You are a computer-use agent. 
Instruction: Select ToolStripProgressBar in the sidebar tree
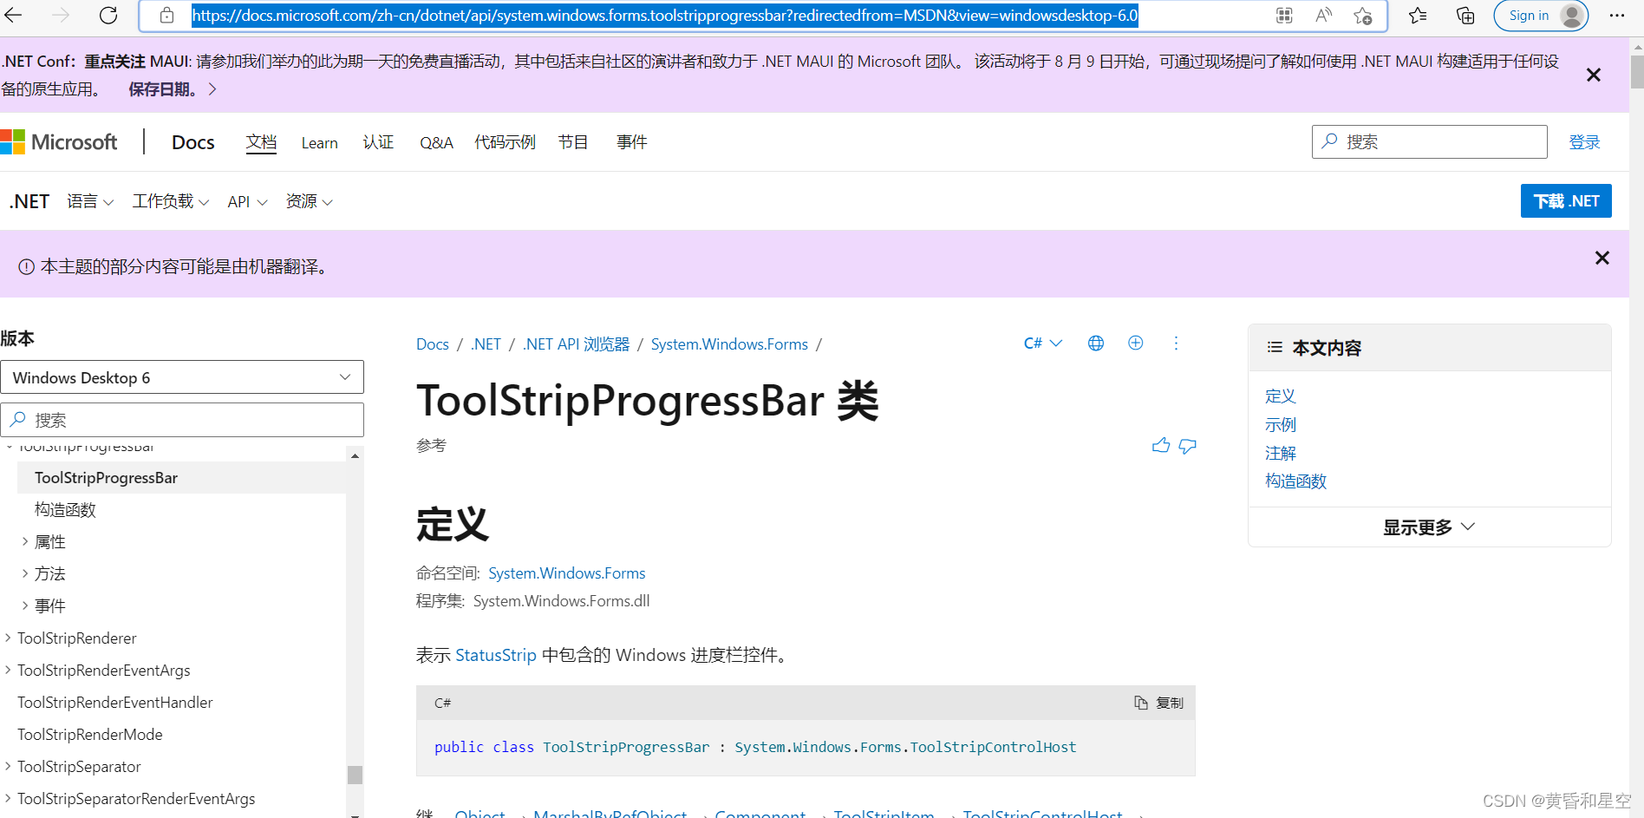[x=181, y=478]
